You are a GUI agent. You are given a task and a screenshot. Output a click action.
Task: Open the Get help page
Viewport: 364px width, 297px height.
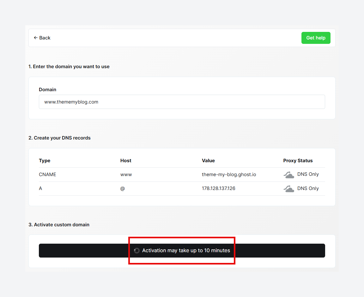pyautogui.click(x=316, y=38)
